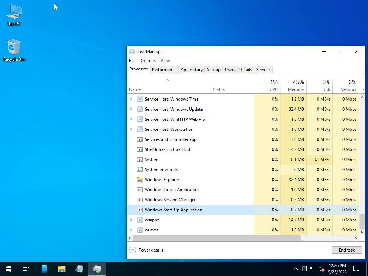Open the Windows Start menu
Image resolution: width=368 pixels, height=276 pixels.
coord(9,269)
